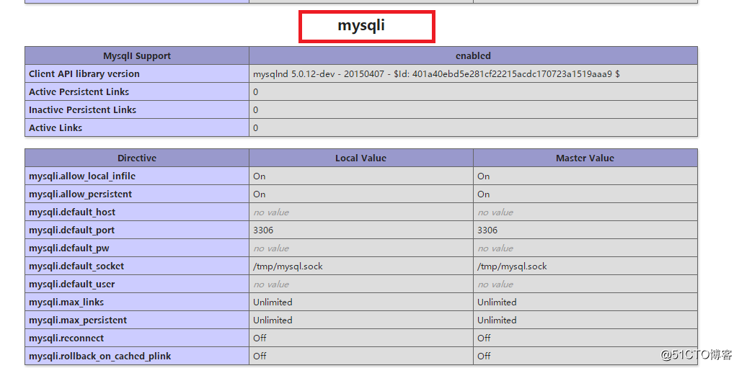Select master no value for default_pw
Image resolution: width=739 pixels, height=368 pixels.
point(495,248)
